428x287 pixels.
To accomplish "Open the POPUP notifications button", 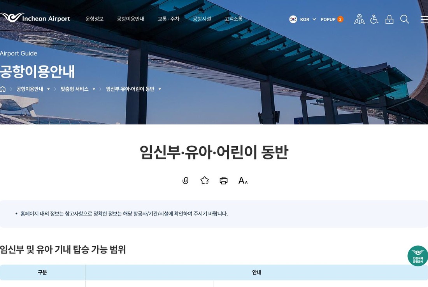I will pyautogui.click(x=332, y=19).
